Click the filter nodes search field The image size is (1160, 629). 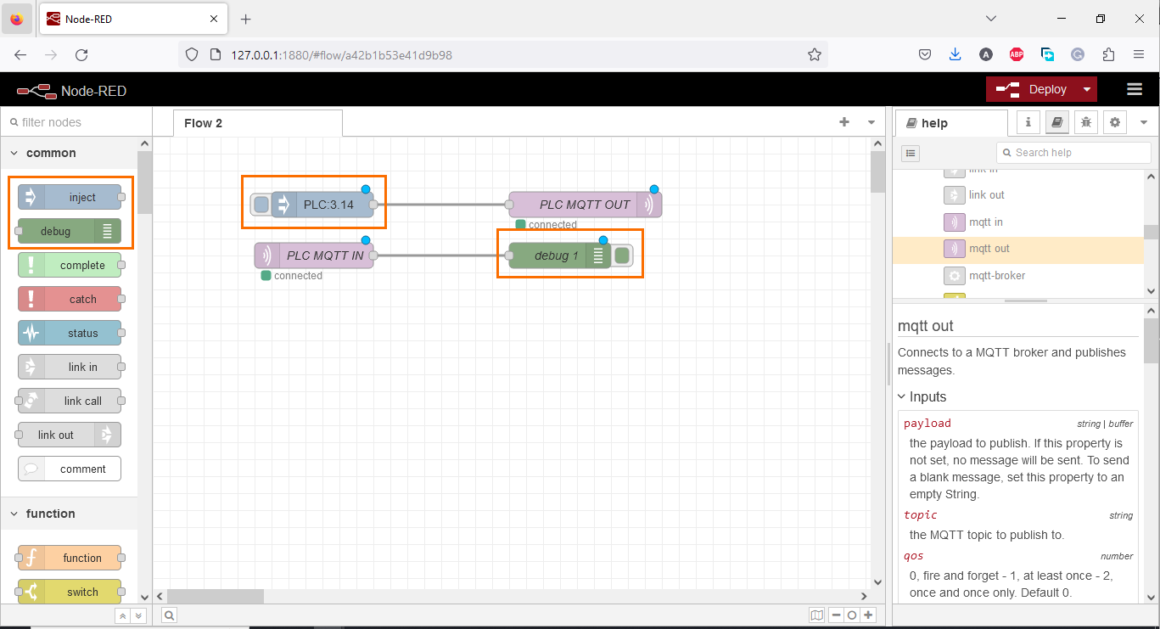[76, 122]
